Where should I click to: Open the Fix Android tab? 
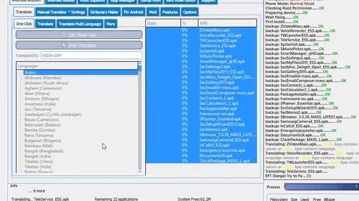(x=134, y=12)
